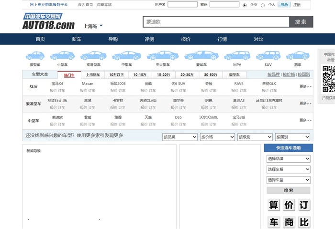Switch to the 15-20万 tab

click(164, 75)
